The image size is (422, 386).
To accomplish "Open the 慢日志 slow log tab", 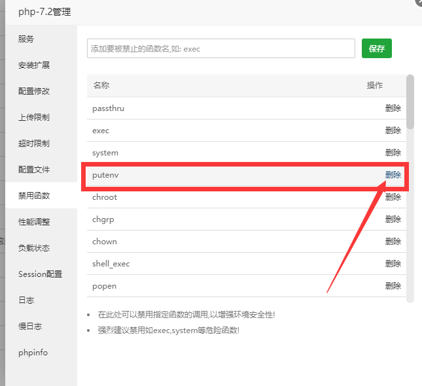I will tap(30, 327).
